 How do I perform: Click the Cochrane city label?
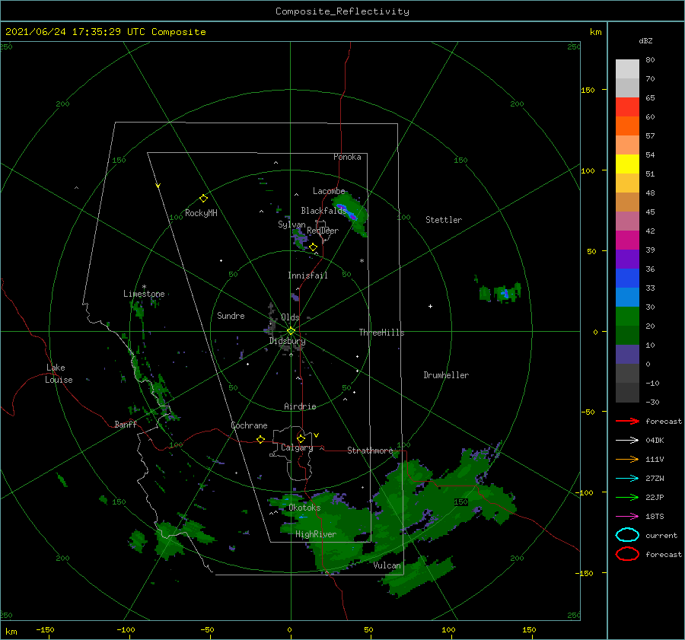click(x=249, y=425)
